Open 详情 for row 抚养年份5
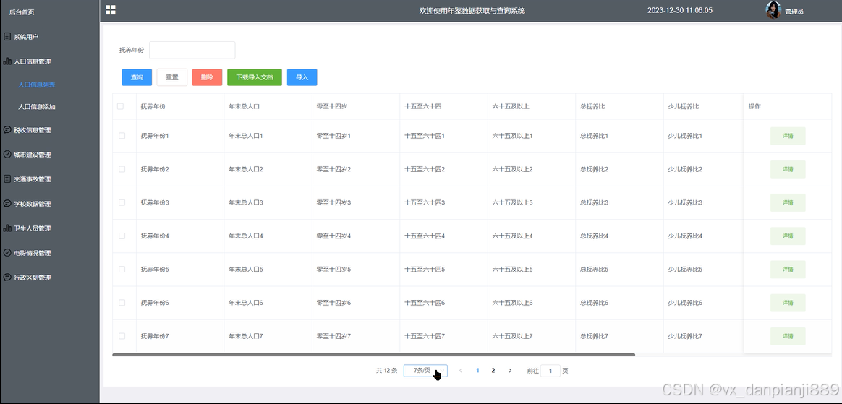Screen dimensions: 842x404 click(x=788, y=270)
